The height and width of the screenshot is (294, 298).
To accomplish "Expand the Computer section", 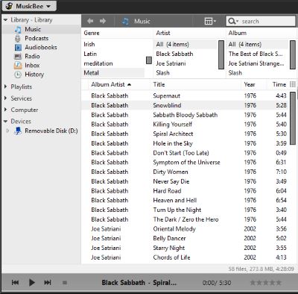I will click(5, 110).
